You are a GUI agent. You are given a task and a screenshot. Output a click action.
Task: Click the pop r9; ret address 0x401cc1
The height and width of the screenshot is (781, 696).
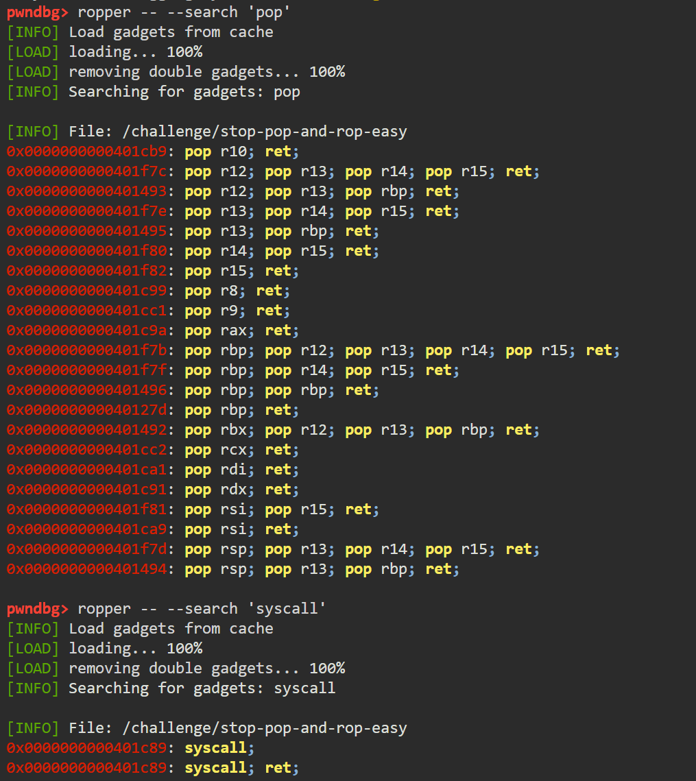pyautogui.click(x=87, y=311)
